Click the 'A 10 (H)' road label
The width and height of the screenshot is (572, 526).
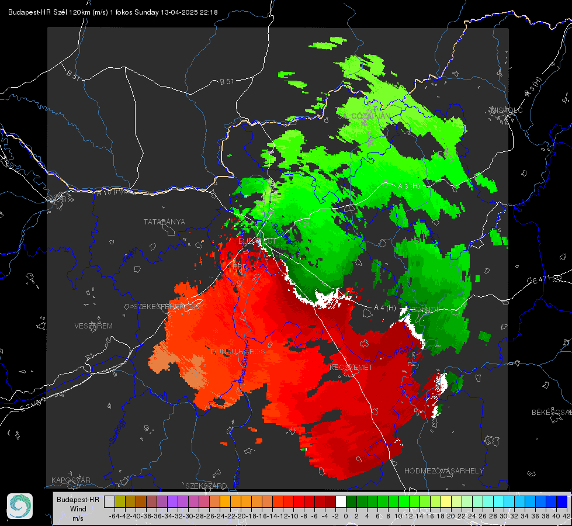(x=110, y=191)
